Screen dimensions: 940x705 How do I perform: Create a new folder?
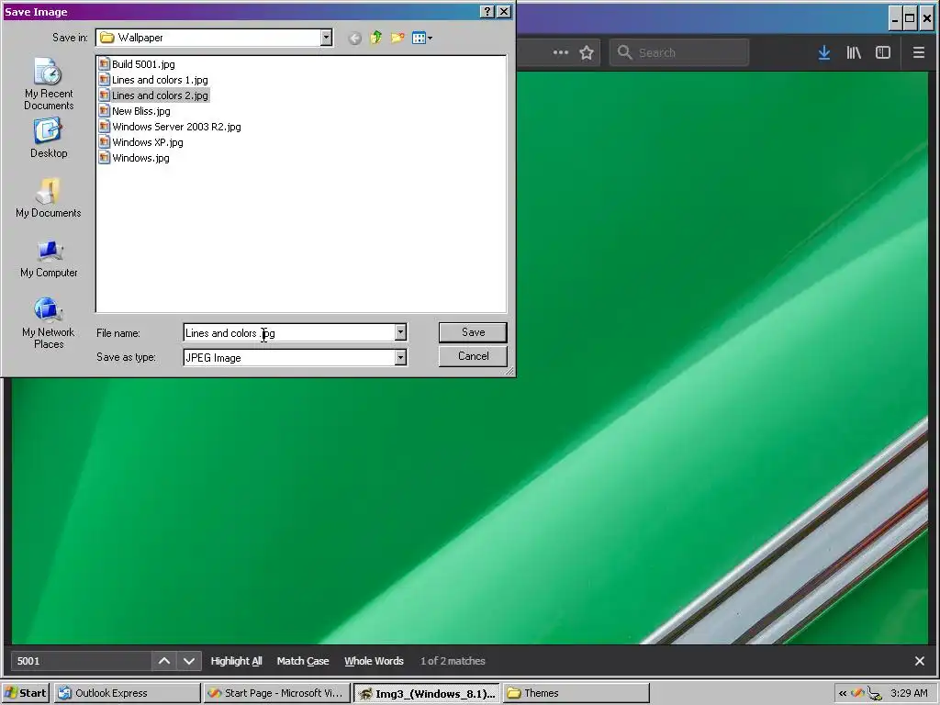[397, 39]
